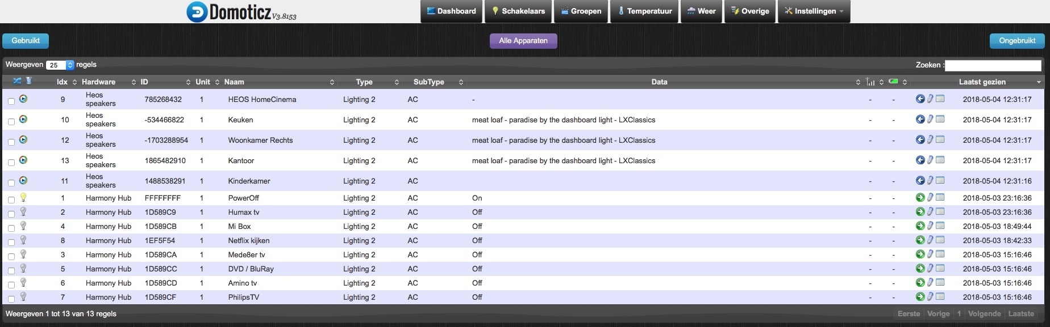Viewport: 1050px width, 327px height.
Task: Sort the table by SubType column
Action: pyautogui.click(x=435, y=82)
